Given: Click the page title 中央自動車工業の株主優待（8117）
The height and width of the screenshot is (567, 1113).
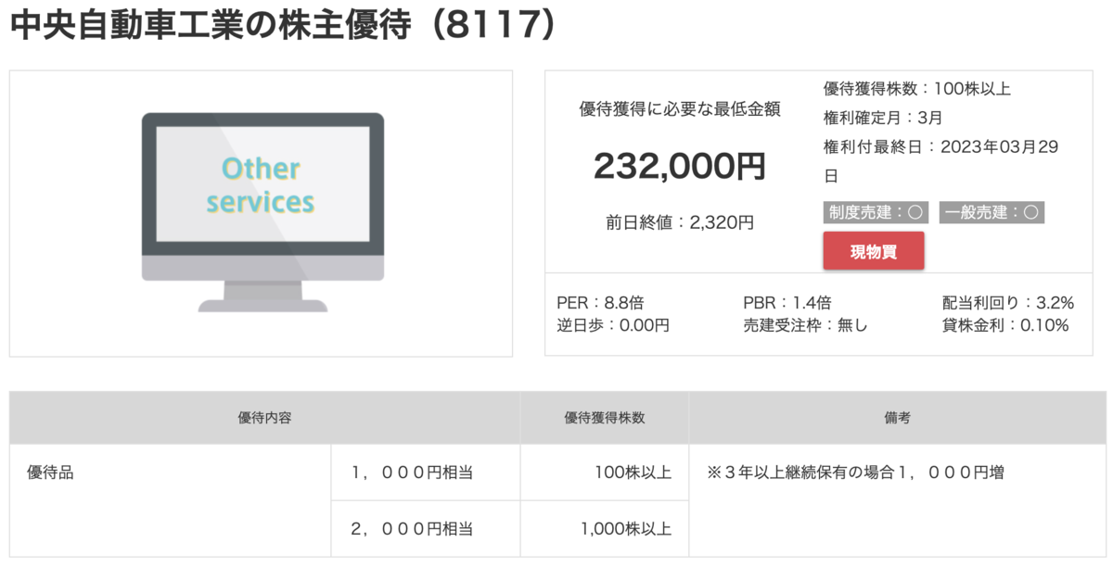Looking at the screenshot, I should coord(283,26).
